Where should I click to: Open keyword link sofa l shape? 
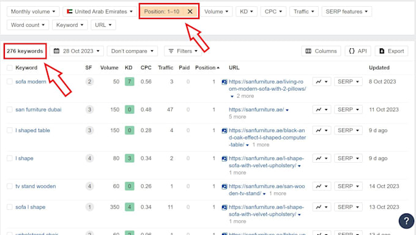pyautogui.click(x=30, y=207)
